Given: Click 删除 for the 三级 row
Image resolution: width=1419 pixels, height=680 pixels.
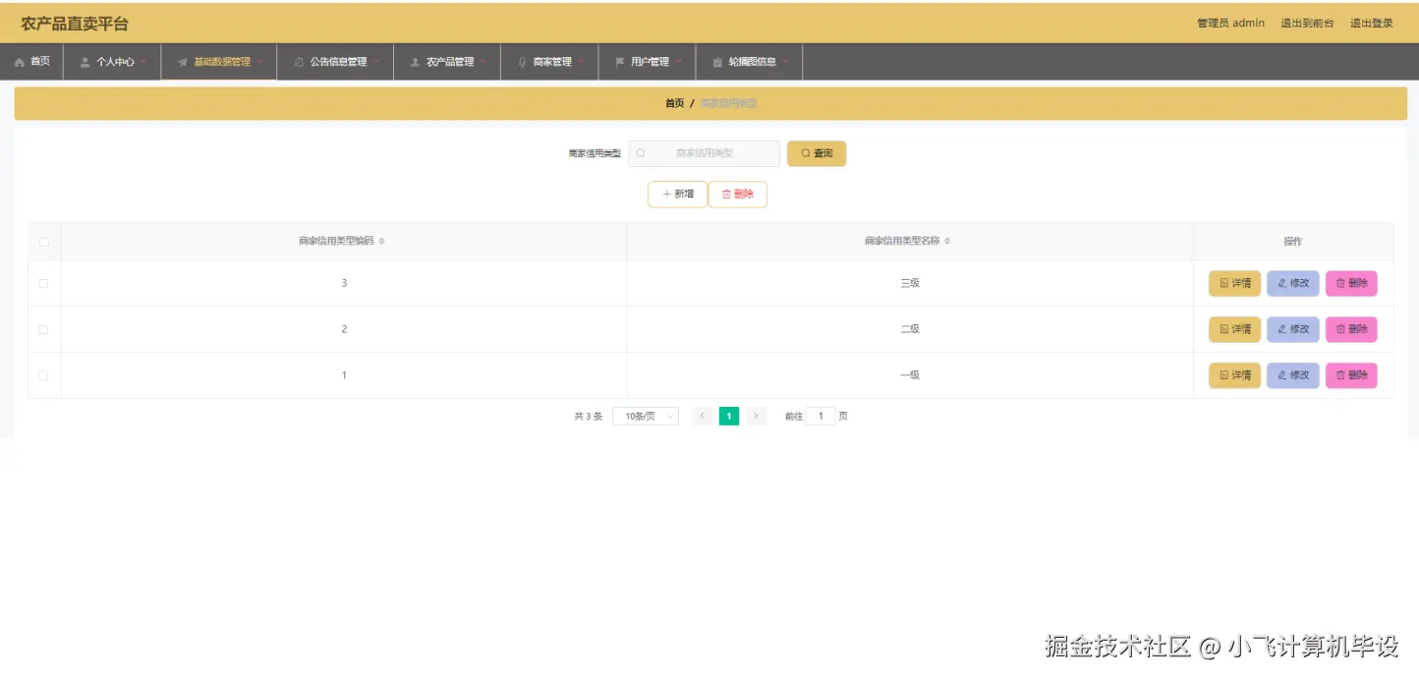Looking at the screenshot, I should (1351, 283).
